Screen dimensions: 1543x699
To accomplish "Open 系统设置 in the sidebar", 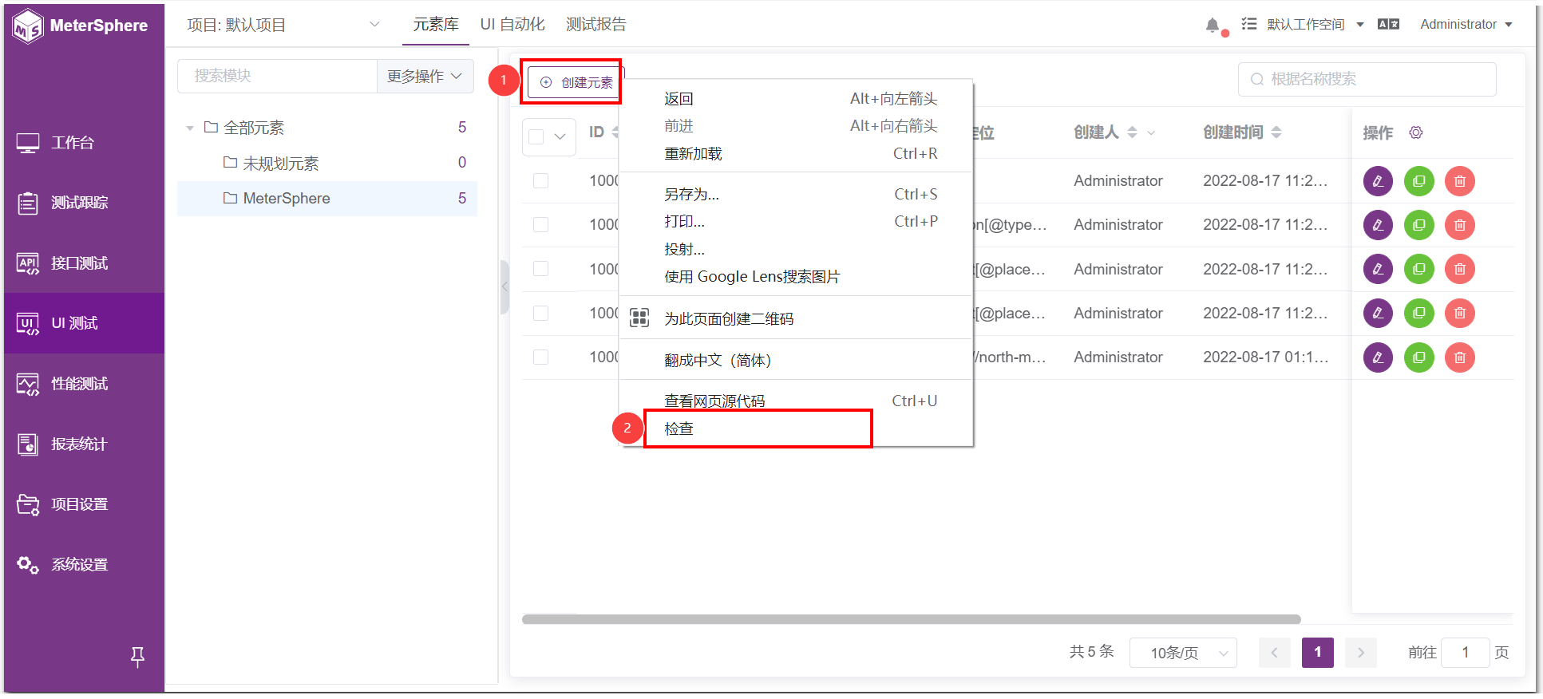I will click(84, 565).
